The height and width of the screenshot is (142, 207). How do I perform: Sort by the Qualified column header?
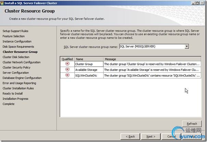point(67,59)
